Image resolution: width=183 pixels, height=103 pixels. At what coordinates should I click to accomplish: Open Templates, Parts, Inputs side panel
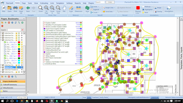pyautogui.click(x=181, y=58)
